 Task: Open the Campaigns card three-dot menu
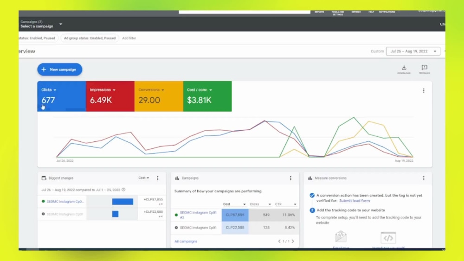[290, 178]
